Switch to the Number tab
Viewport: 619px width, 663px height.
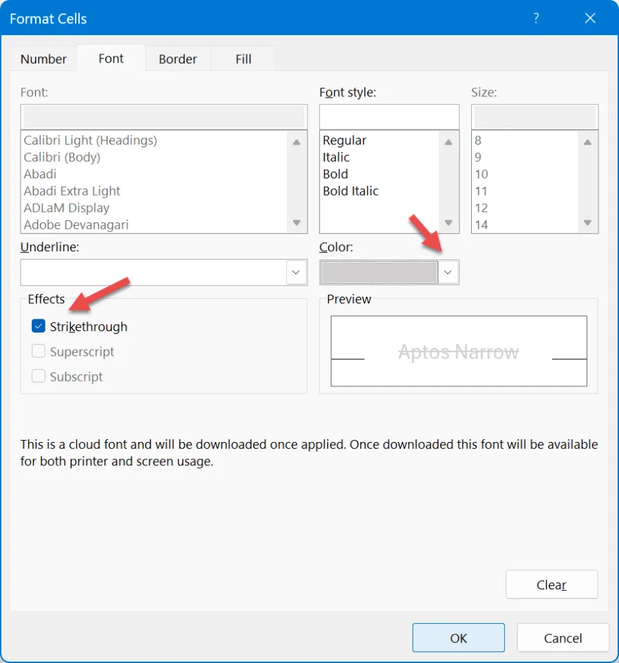click(x=43, y=59)
